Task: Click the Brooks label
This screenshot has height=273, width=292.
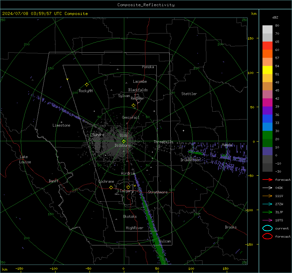Action: 231,227
